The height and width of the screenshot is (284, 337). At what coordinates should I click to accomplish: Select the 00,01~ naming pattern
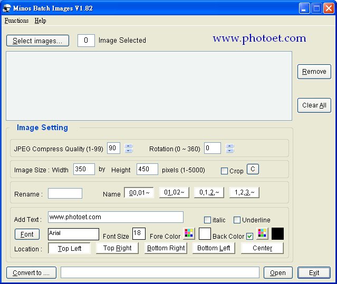[x=139, y=192]
